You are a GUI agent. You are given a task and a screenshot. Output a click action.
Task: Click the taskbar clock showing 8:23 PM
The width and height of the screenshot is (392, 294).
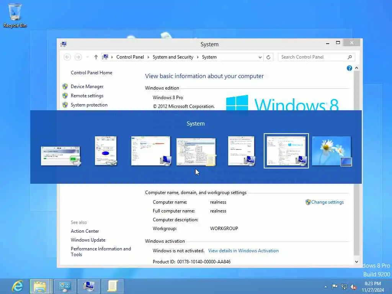coord(373,286)
